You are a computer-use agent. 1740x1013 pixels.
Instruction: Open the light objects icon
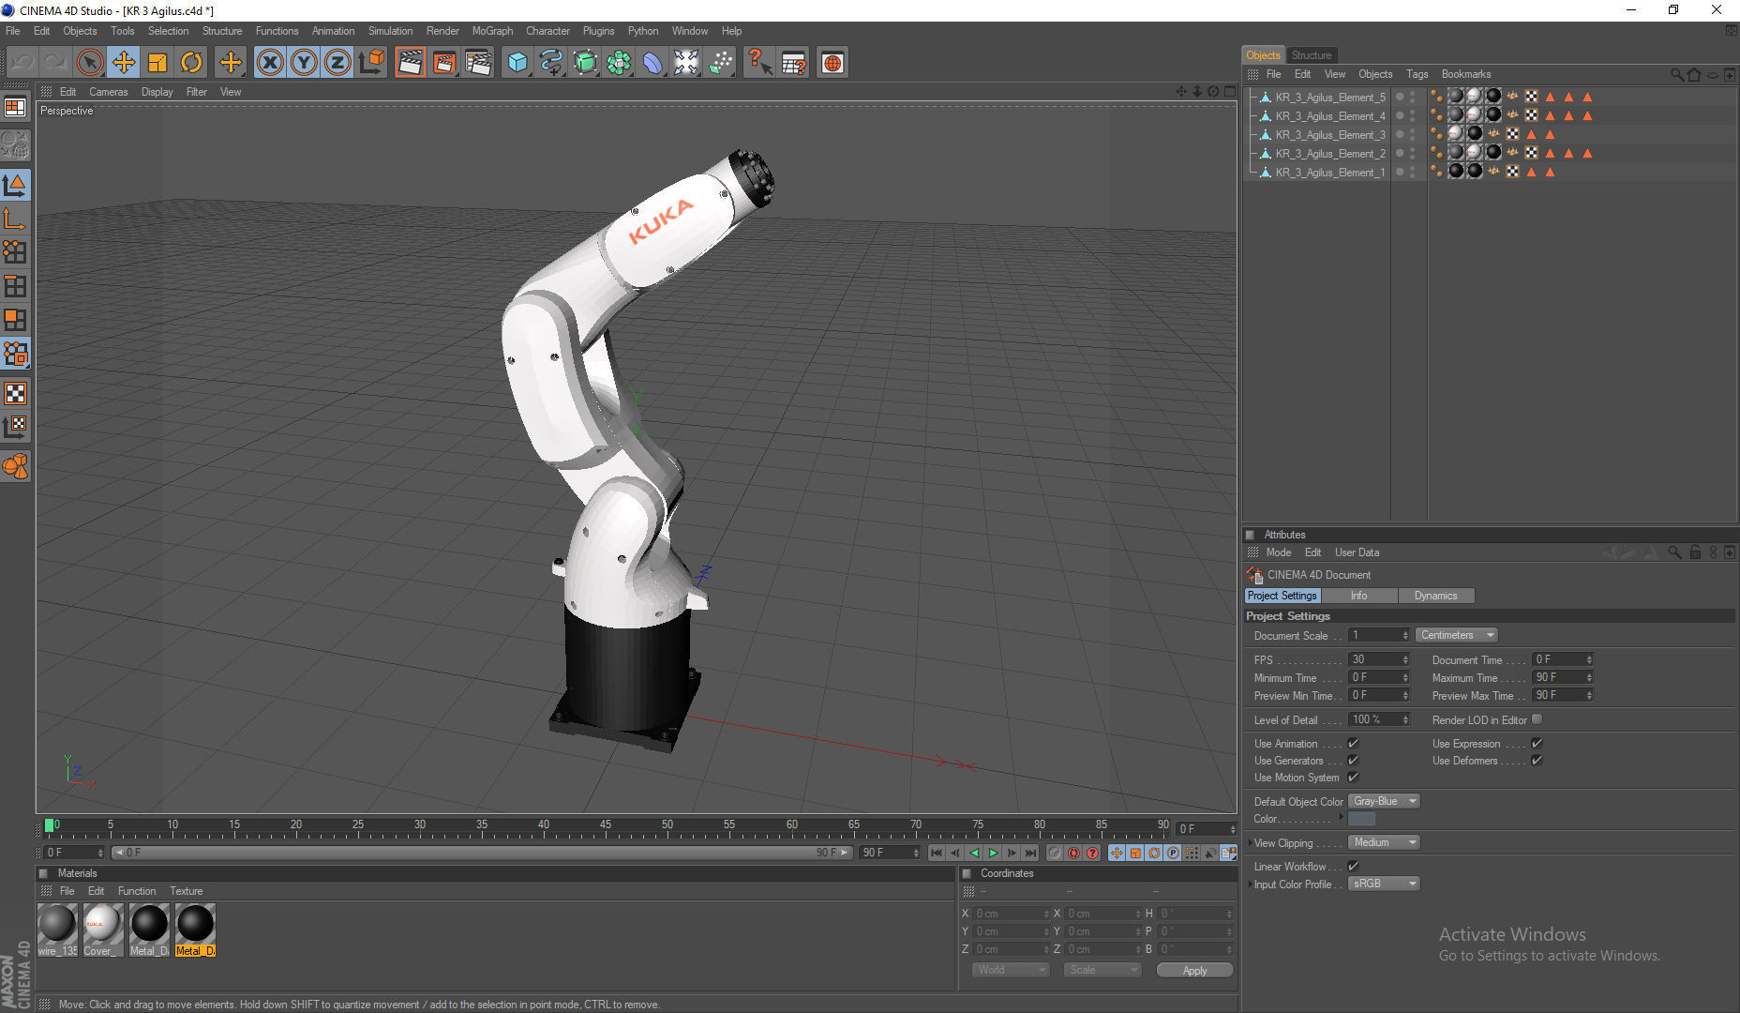(x=721, y=63)
